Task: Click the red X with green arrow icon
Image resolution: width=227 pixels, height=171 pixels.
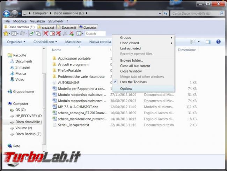Action: pos(71,33)
